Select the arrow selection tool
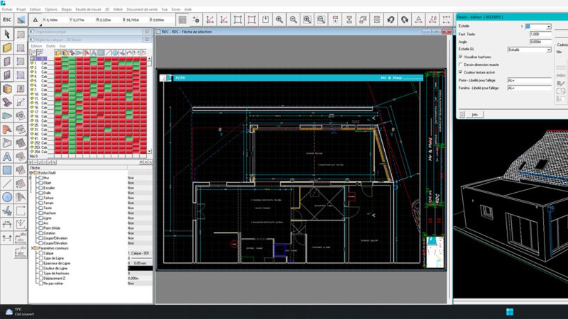 [7, 34]
